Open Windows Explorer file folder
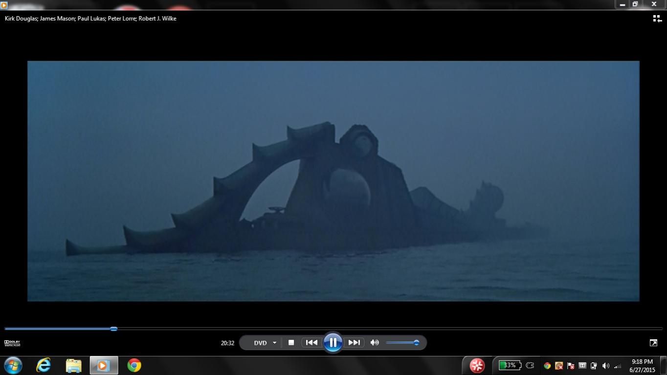 click(74, 365)
